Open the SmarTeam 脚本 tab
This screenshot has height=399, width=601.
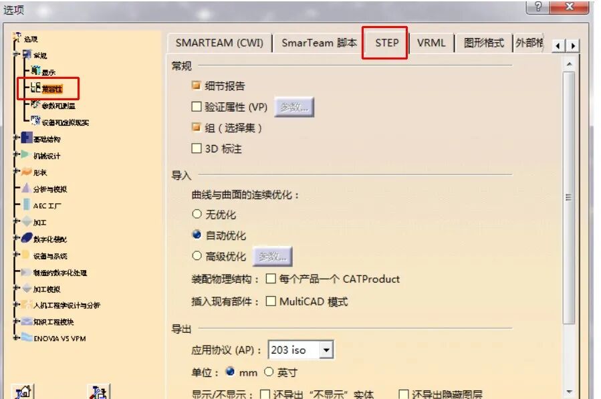(320, 42)
